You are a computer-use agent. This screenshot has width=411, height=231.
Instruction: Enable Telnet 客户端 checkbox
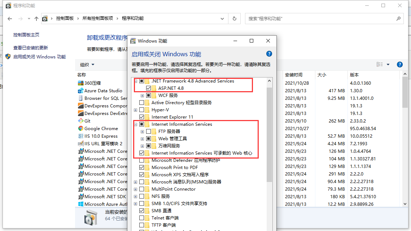point(141,218)
